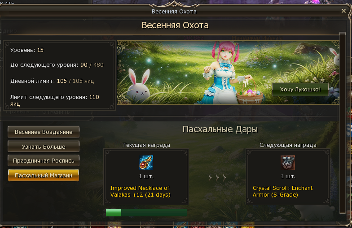The height and width of the screenshot is (228, 352).
Task: Open Весеннее Воздаяние section
Action: tap(44, 132)
